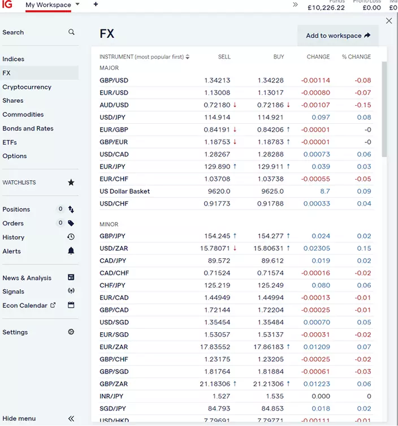Open the GBP/USD instrument row

point(114,80)
